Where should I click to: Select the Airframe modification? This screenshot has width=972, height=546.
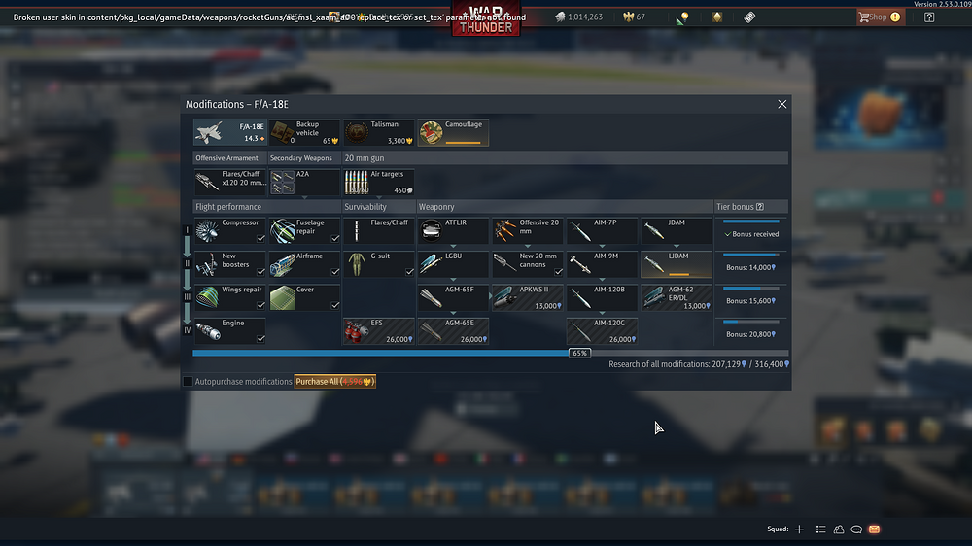click(304, 264)
